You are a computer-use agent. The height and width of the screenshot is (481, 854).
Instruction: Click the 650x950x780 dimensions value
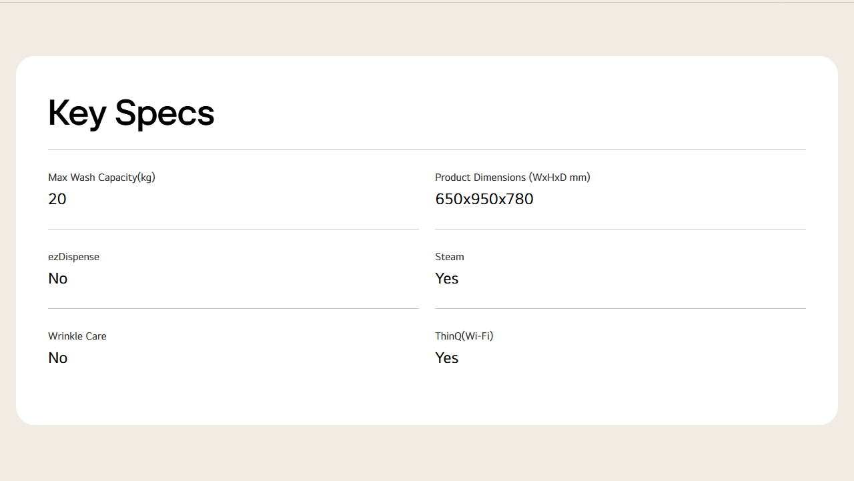click(484, 199)
